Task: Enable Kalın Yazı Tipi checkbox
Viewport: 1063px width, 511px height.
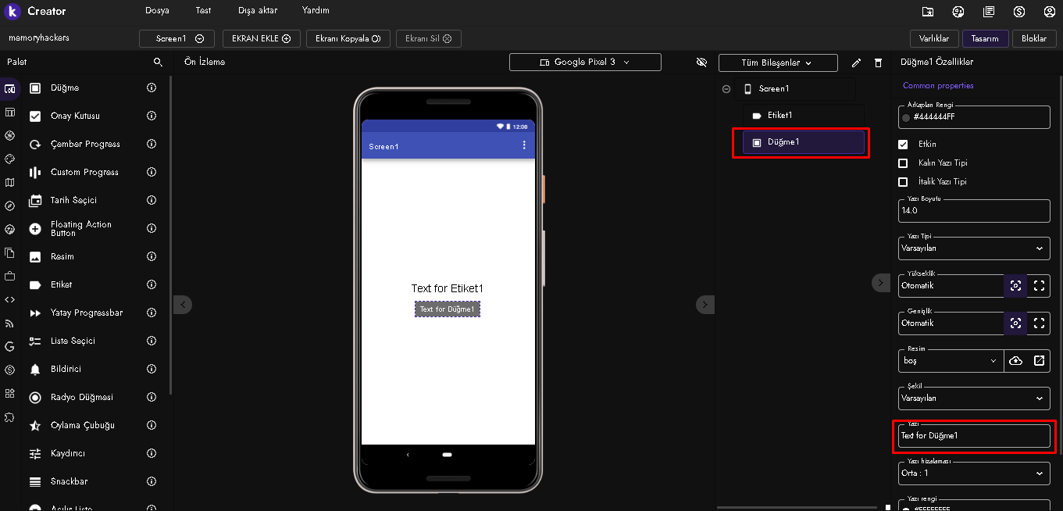Action: pyautogui.click(x=903, y=163)
